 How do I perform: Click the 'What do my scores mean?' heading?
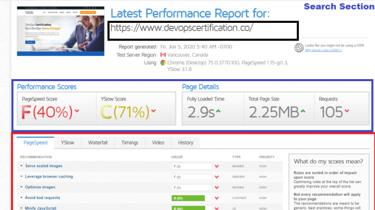[x=328, y=162]
